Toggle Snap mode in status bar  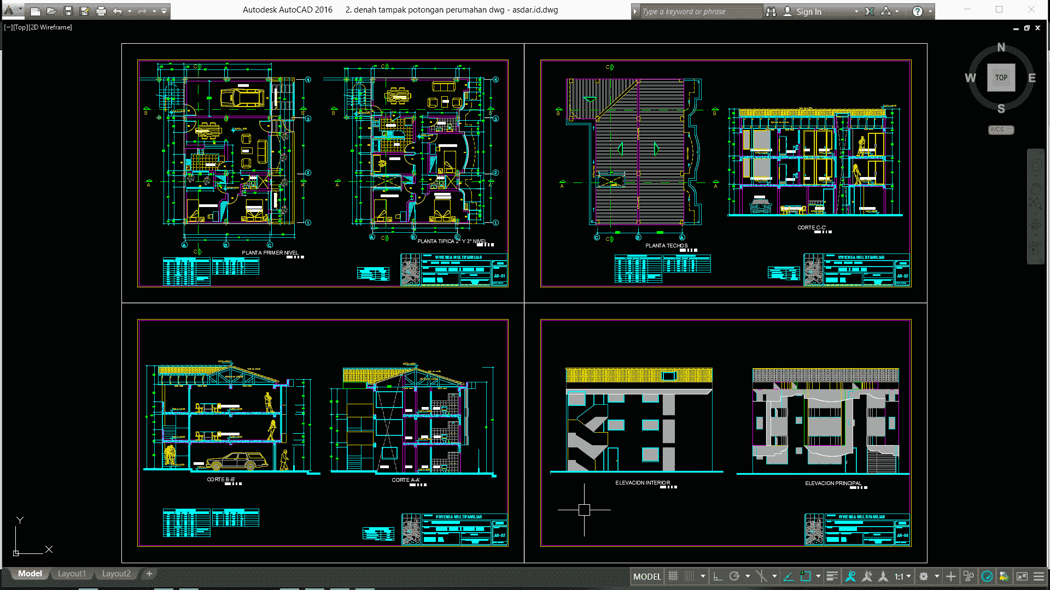[690, 576]
